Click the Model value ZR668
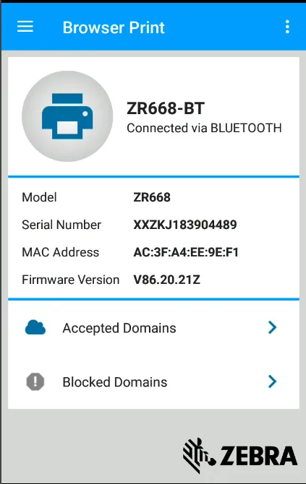Viewport: 306px width, 484px height. [x=152, y=197]
